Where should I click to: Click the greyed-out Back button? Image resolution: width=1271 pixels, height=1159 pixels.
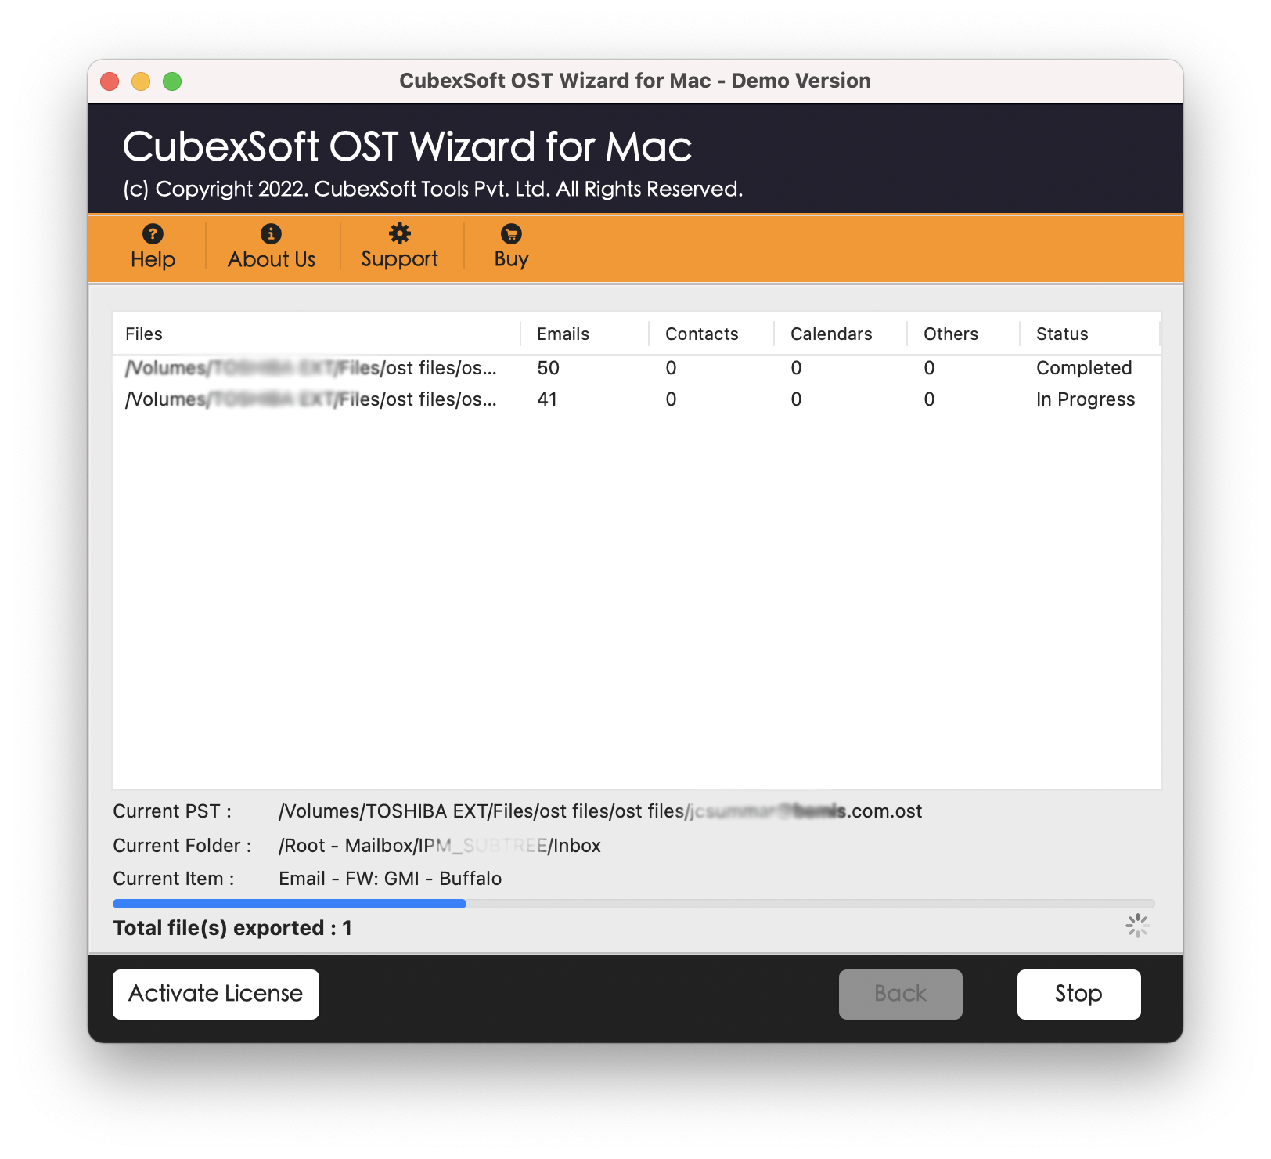coord(900,994)
